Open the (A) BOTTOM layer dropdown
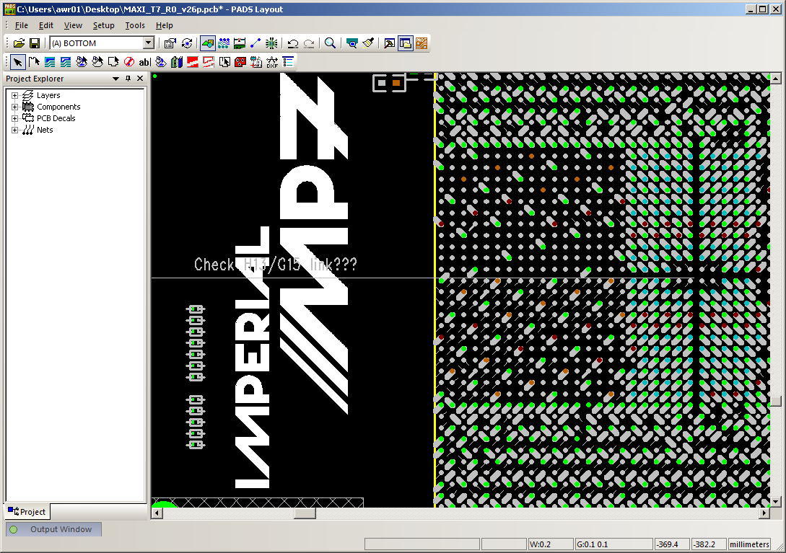Viewport: 786px width, 553px height. 149,43
